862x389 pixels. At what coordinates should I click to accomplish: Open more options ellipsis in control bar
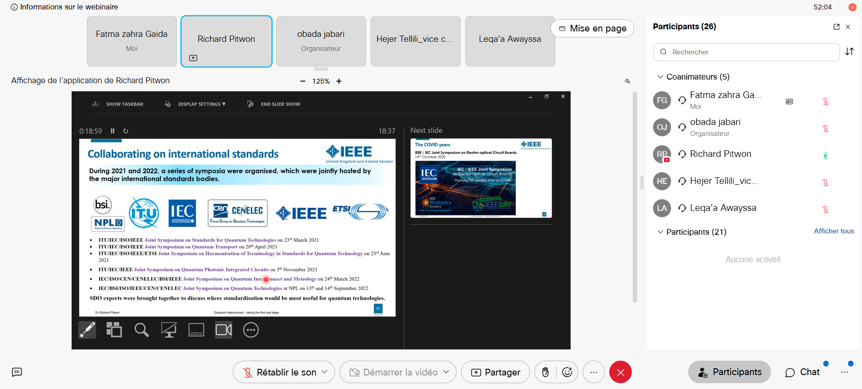click(594, 372)
